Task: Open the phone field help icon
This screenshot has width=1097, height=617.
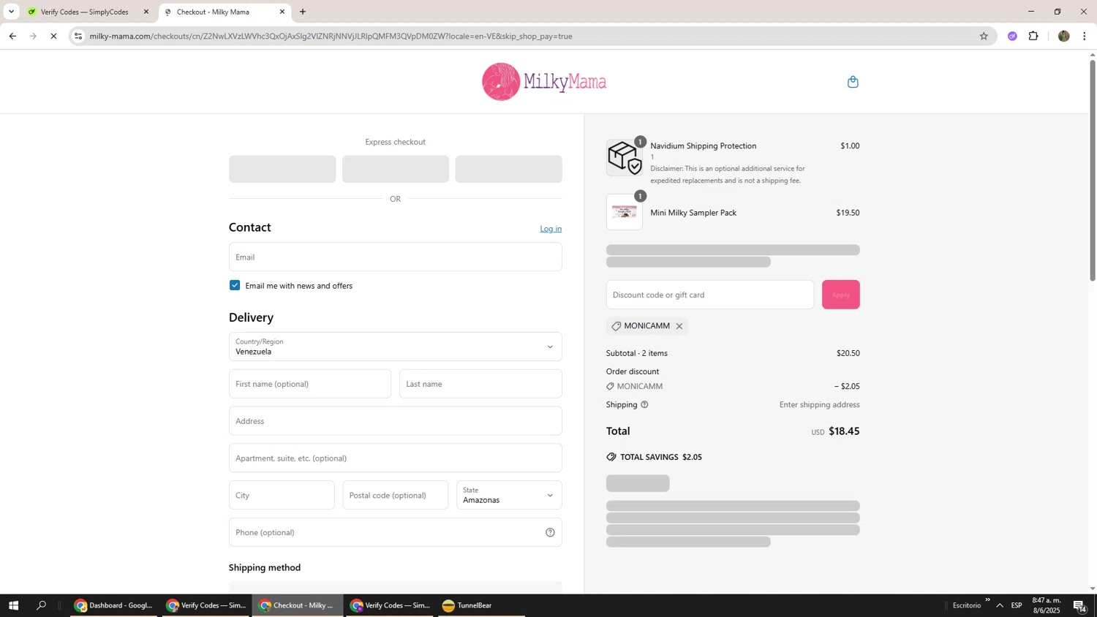Action: (x=550, y=532)
